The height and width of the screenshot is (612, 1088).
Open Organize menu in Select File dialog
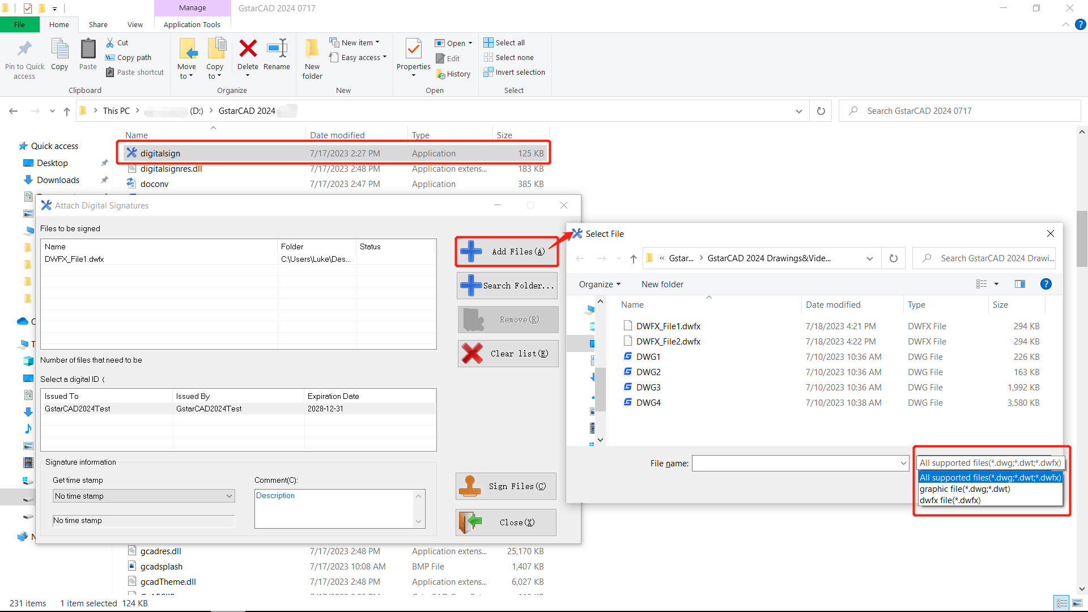600,284
